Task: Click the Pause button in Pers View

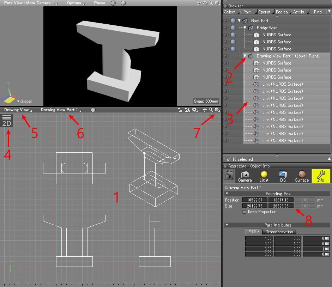Action: pos(99,3)
